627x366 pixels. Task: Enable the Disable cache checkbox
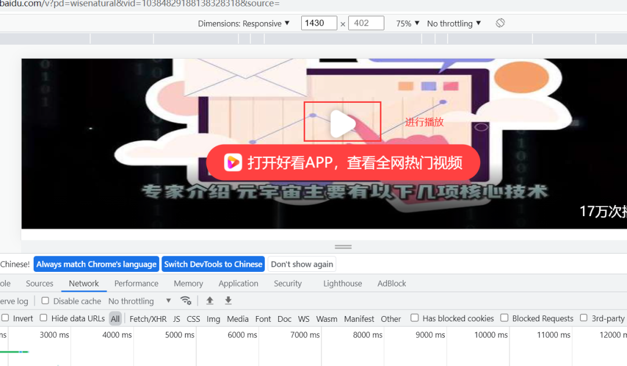tap(45, 301)
